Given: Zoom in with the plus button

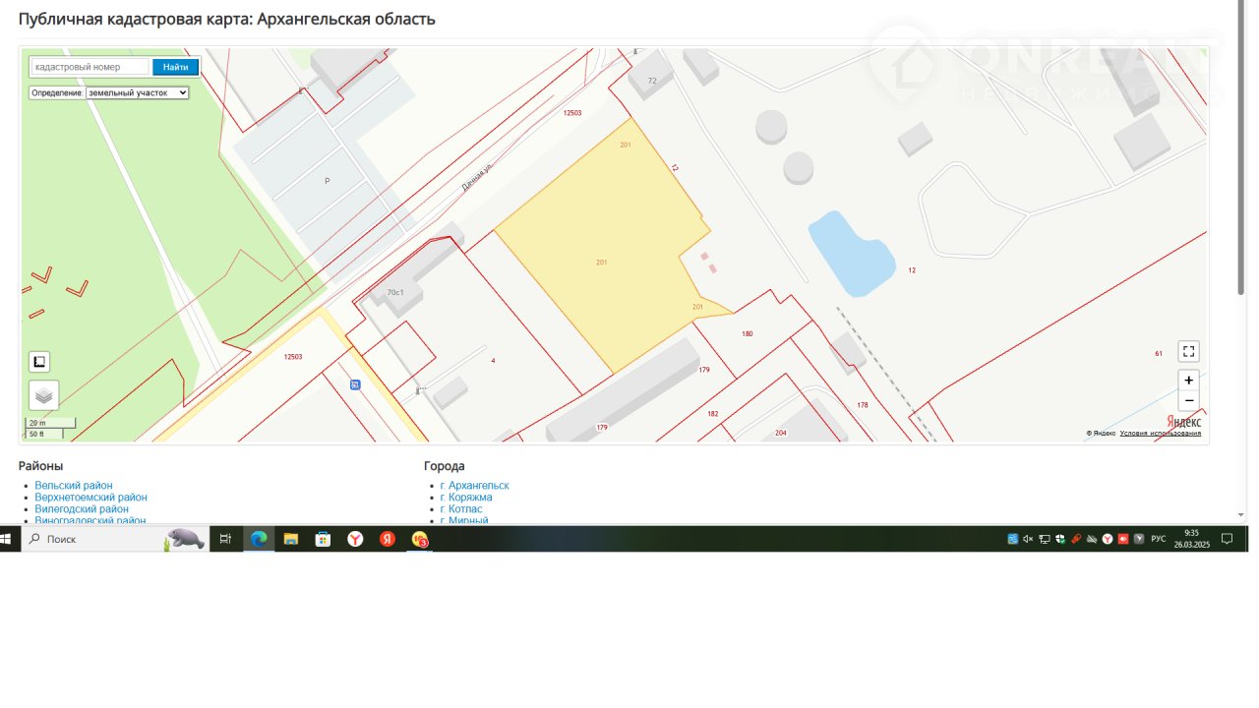Looking at the screenshot, I should point(1188,381).
